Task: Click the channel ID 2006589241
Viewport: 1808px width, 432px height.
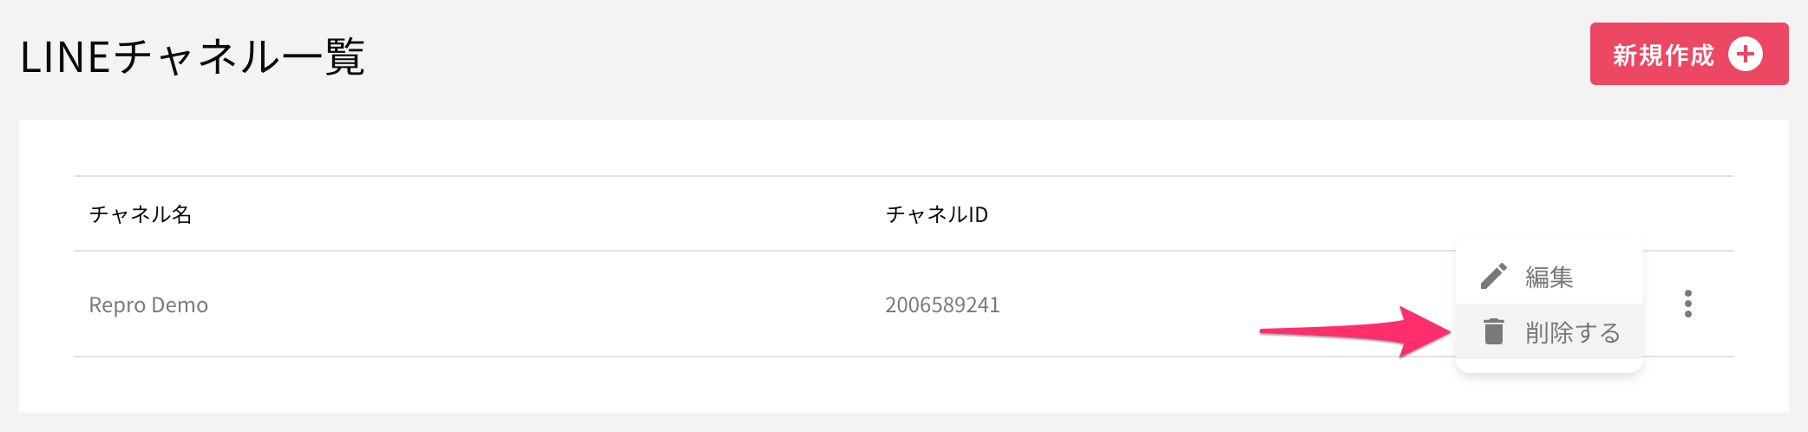Action: 942,305
